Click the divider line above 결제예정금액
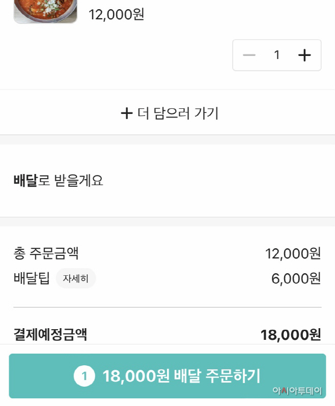The height and width of the screenshot is (406, 335). 167,307
